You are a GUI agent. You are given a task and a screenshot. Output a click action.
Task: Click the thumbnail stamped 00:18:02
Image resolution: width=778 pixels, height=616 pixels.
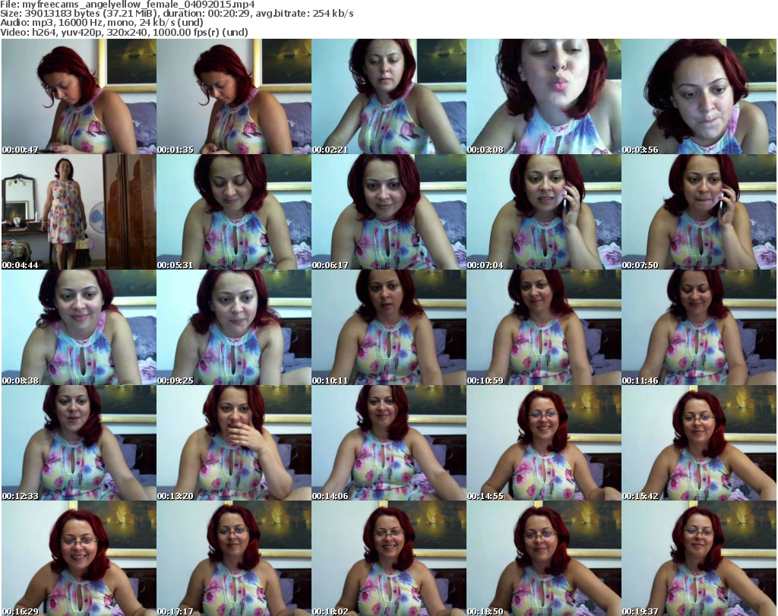[389, 558]
